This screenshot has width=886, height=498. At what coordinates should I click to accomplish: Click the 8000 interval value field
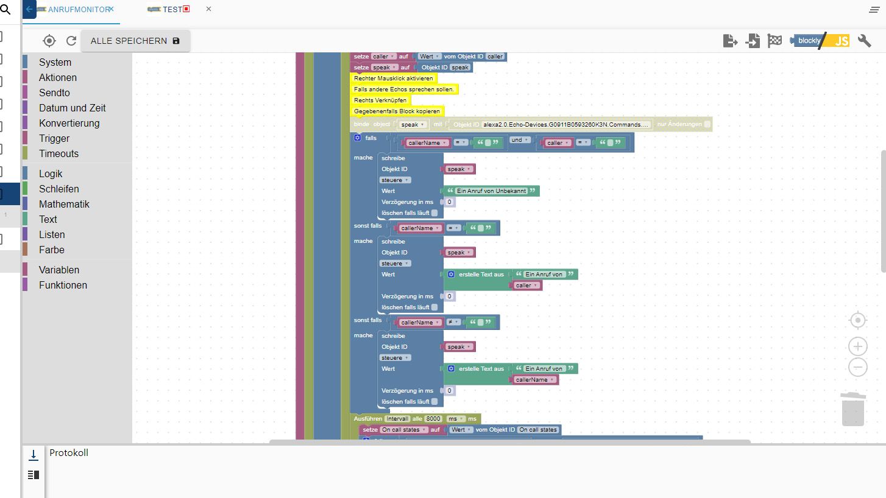433,419
